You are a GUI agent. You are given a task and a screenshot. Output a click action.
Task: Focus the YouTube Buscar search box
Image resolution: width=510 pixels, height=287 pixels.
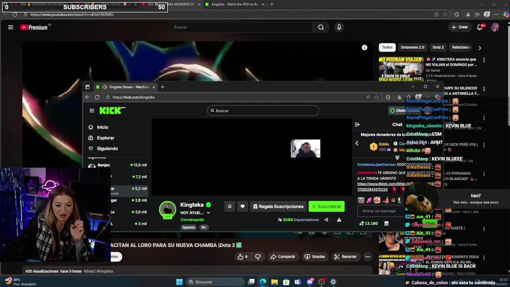tap(241, 27)
